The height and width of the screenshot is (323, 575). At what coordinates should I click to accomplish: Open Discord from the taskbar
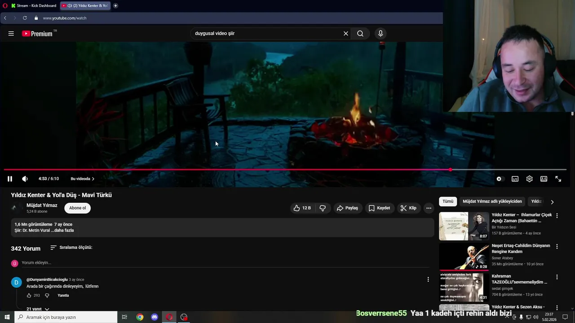(155, 317)
